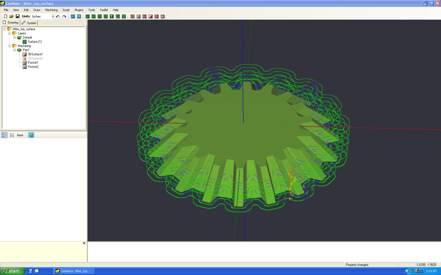The width and height of the screenshot is (441, 275).
Task: Select the Layers folder in the tree
Action: 22,33
